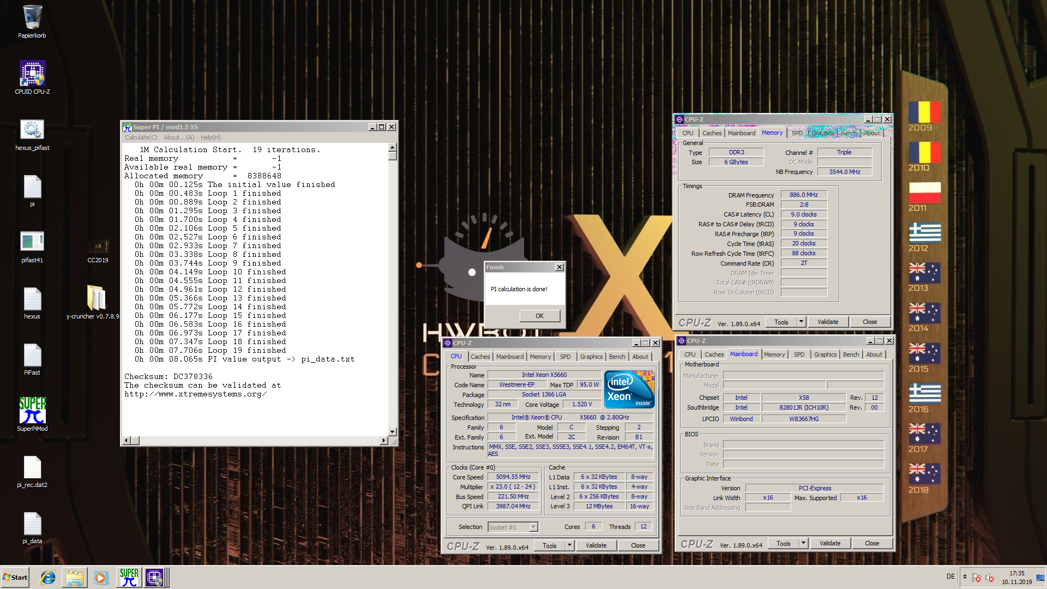Viewport: 1047px width, 589px height.
Task: Switch to Super PI taskbar button
Action: (x=129, y=578)
